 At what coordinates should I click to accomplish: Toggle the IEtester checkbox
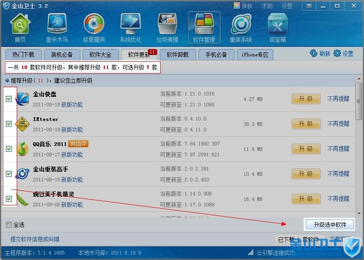[9, 124]
